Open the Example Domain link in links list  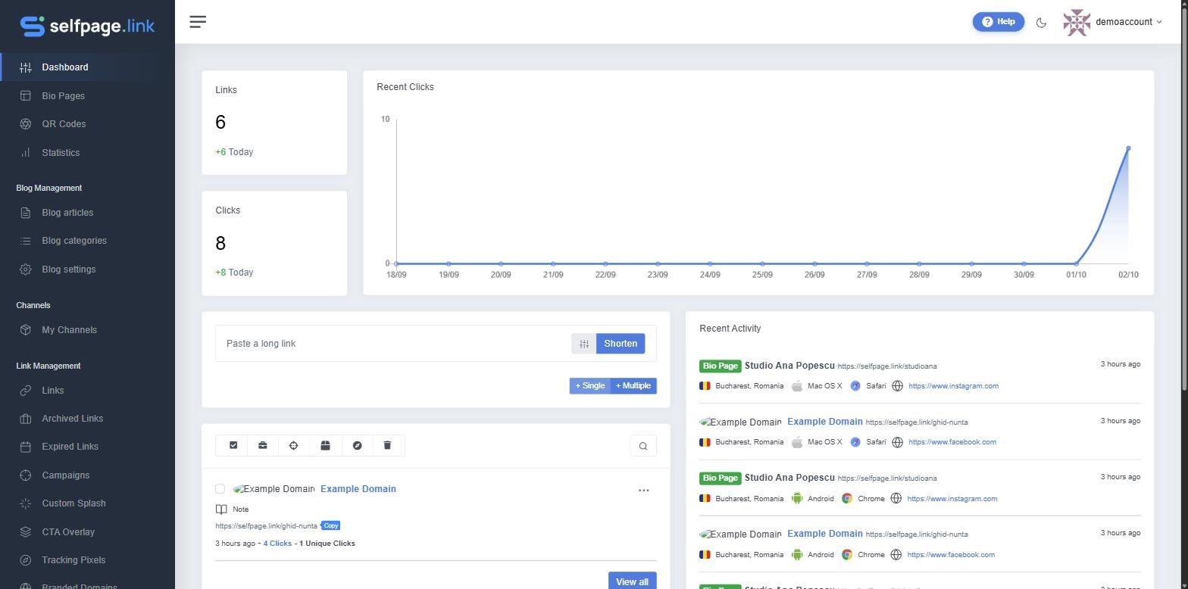click(358, 489)
